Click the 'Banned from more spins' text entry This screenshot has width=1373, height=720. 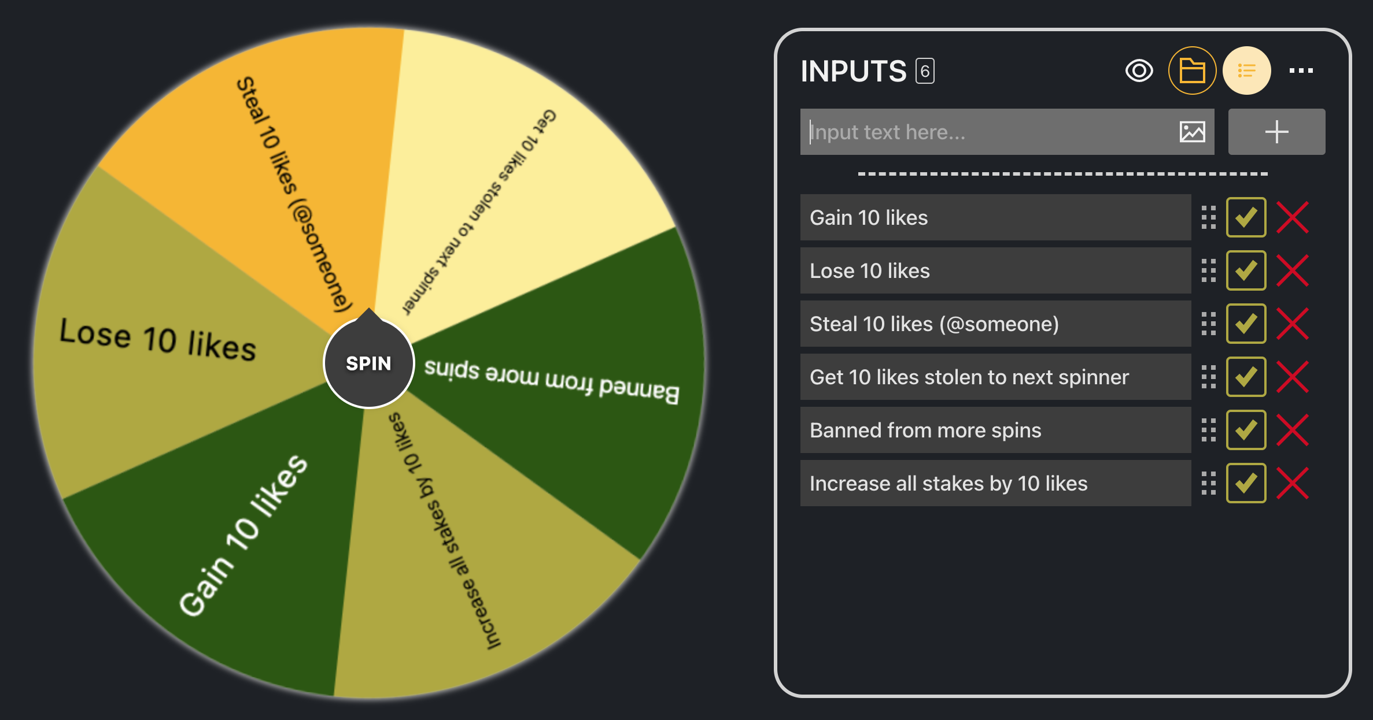tap(995, 430)
